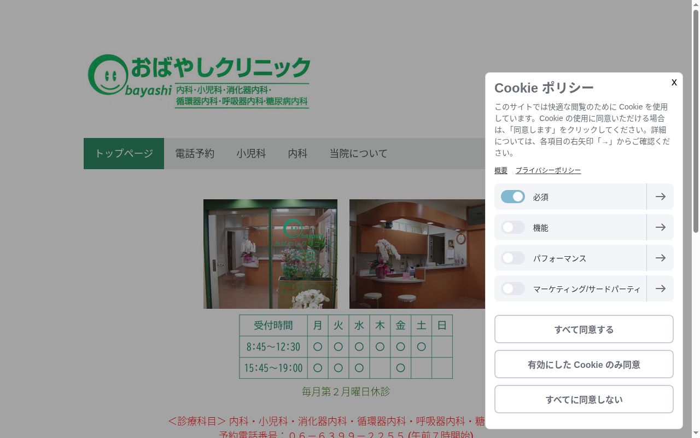
Task: Click the Cookie ポリシー heading
Action: tap(544, 88)
